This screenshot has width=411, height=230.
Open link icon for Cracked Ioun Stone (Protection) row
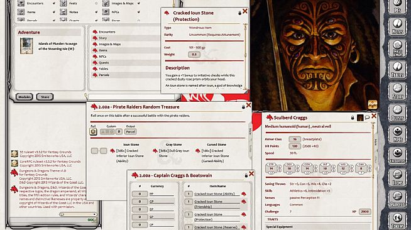244,214
